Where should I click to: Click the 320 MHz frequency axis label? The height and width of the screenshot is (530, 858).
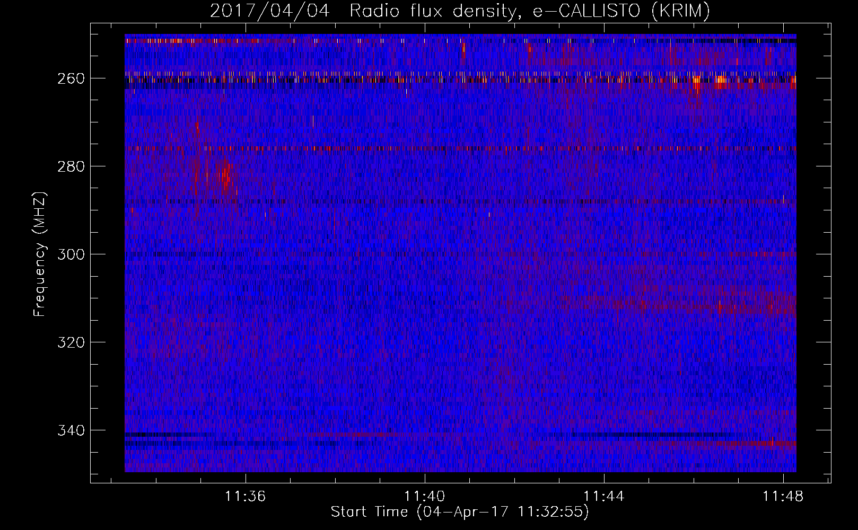coord(71,342)
